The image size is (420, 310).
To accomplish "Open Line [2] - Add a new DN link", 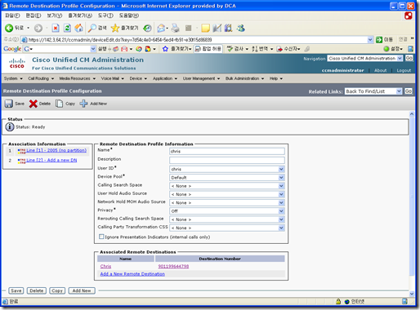I will tap(51, 160).
